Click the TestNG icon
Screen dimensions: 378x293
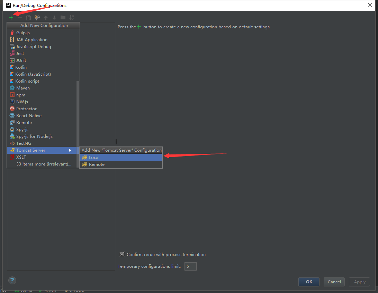12,143
